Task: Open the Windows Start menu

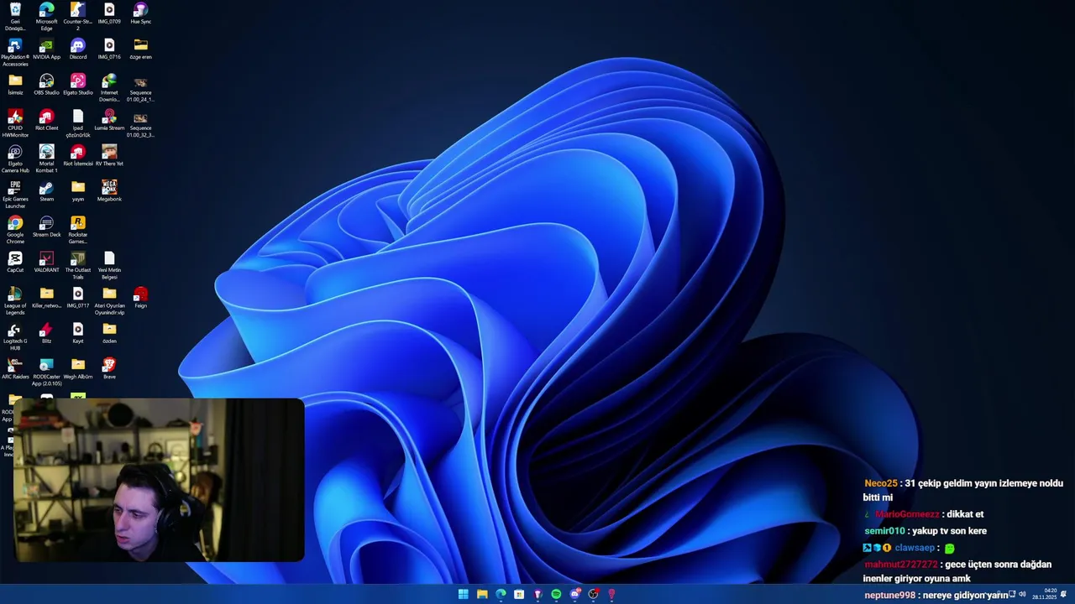Action: click(x=463, y=594)
